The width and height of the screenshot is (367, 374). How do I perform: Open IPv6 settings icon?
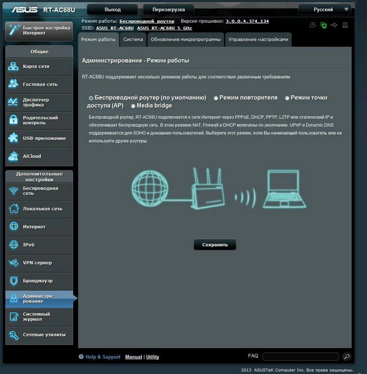pyautogui.click(x=14, y=245)
